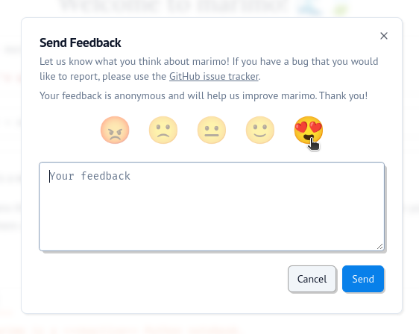This screenshot has height=334, width=419.
Task: Click the textarea resize handle corner
Action: (379, 246)
